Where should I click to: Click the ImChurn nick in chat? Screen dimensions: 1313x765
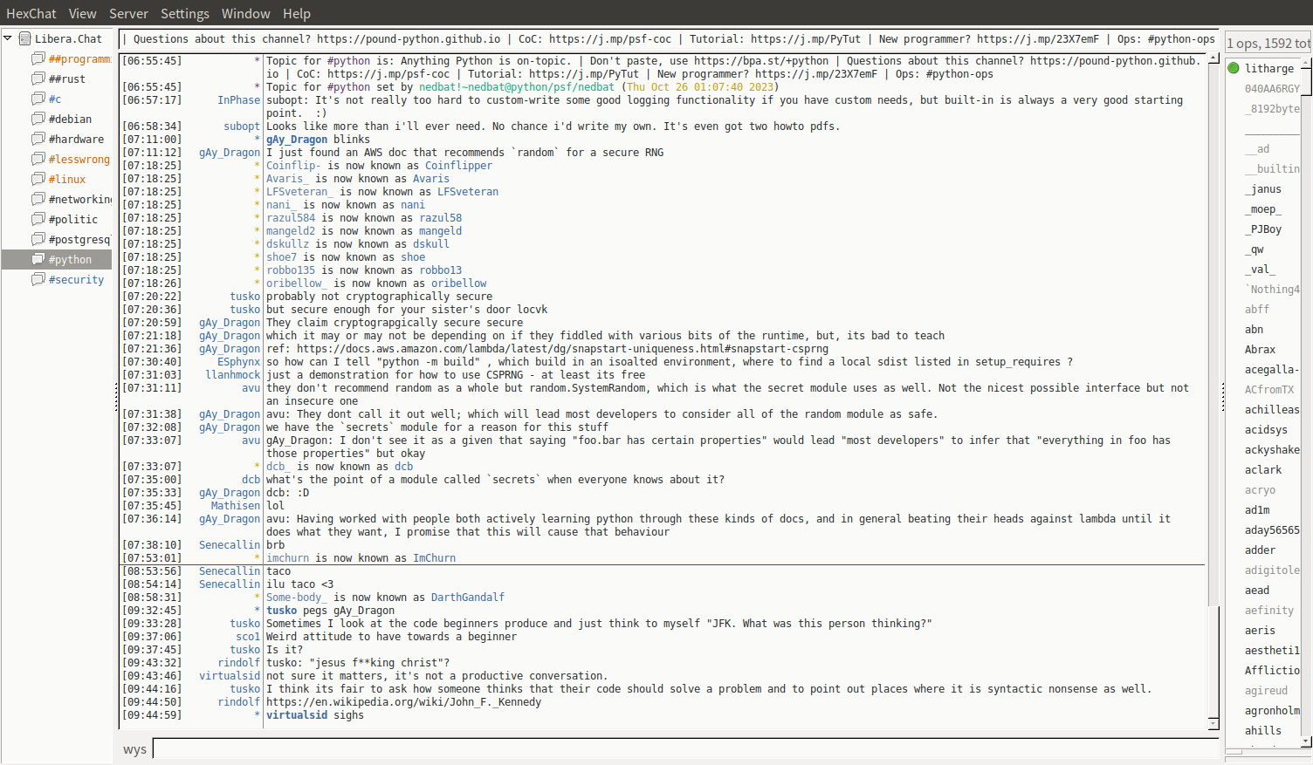pyautogui.click(x=434, y=558)
